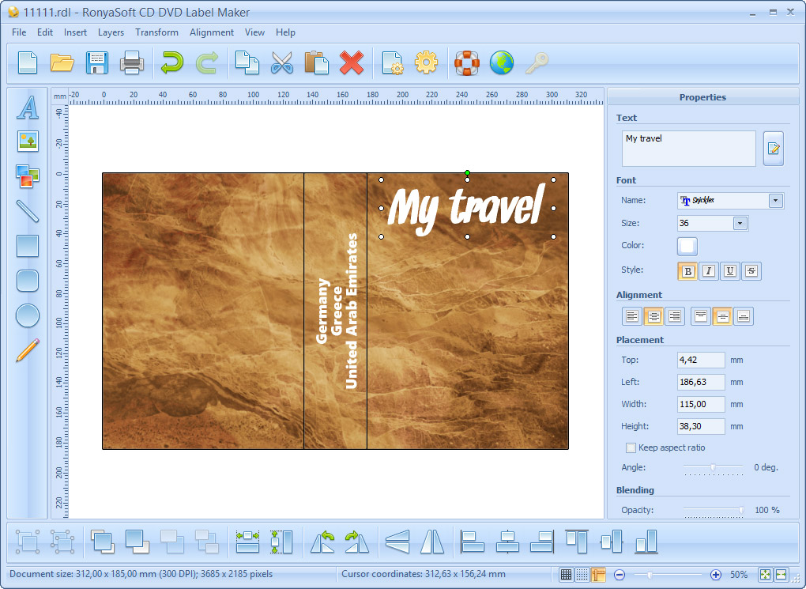Screen dimensions: 806x589
Task: Flip the object vertically
Action: pos(397,542)
